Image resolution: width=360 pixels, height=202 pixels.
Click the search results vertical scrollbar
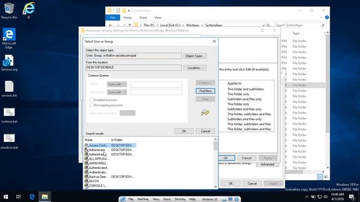[215, 163]
